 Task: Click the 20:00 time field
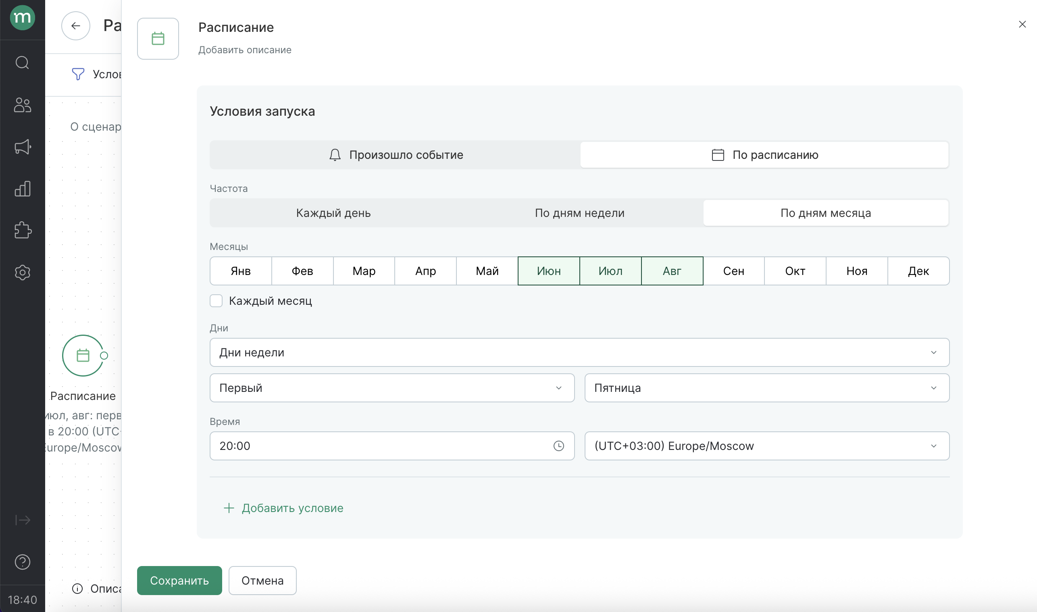[392, 446]
